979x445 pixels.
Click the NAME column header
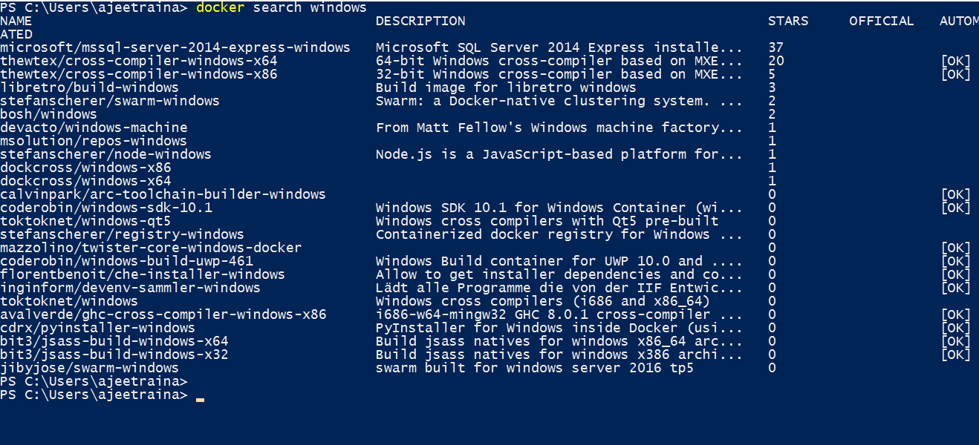tap(16, 21)
